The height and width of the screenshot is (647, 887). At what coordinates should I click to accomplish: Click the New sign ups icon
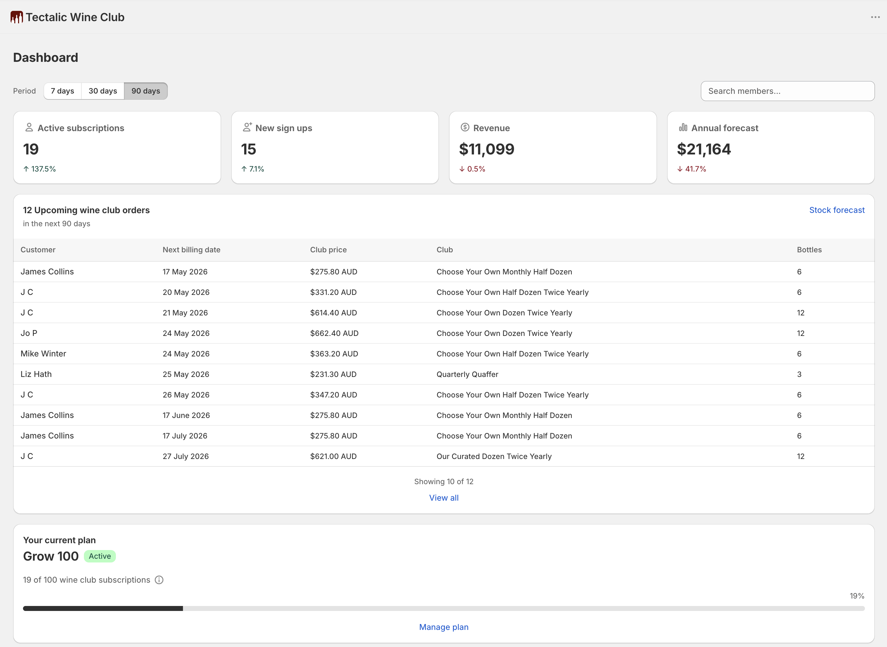pos(247,127)
